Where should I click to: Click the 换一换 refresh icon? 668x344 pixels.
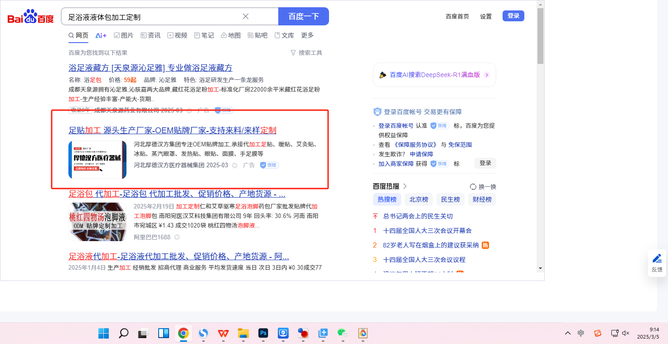tap(473, 187)
